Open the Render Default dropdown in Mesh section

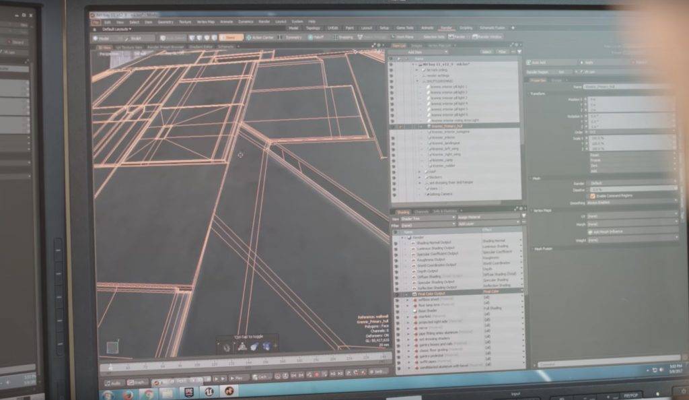[632, 183]
